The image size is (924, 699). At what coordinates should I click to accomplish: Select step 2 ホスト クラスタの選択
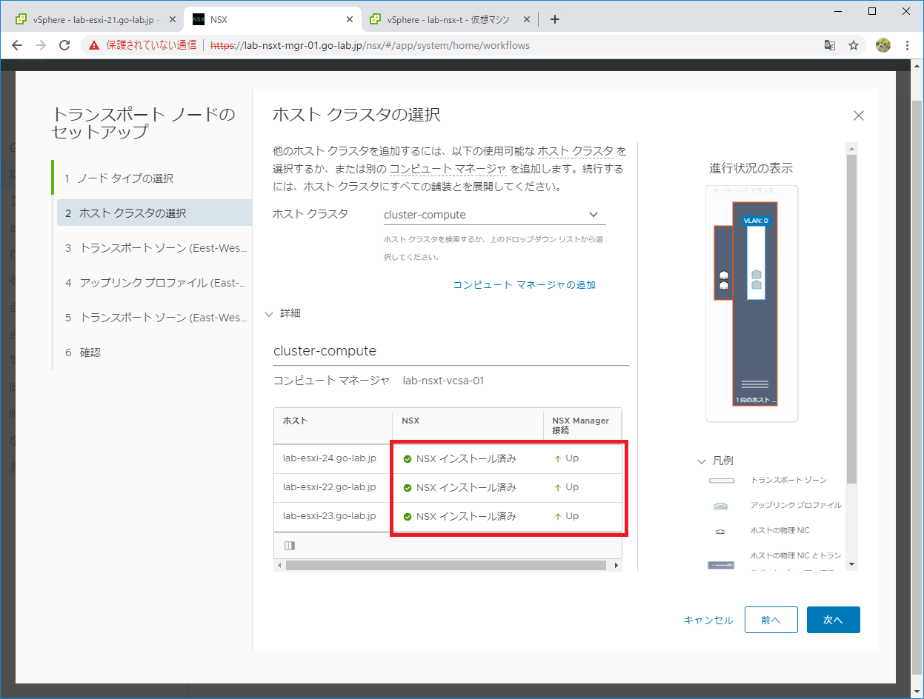click(154, 213)
